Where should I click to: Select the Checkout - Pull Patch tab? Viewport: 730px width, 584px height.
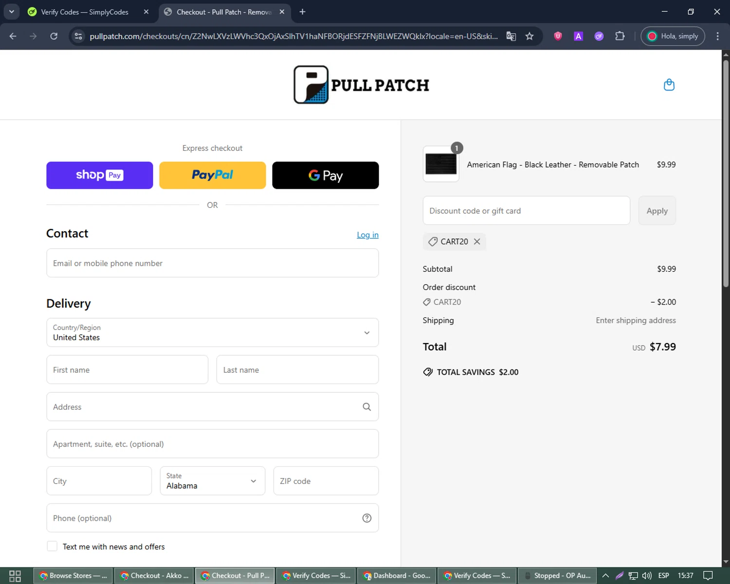[225, 12]
